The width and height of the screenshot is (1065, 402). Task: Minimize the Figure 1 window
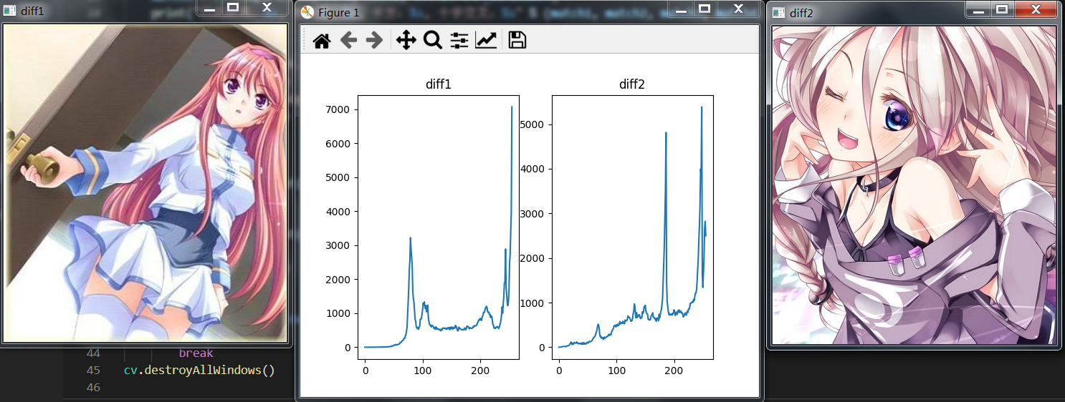point(679,8)
